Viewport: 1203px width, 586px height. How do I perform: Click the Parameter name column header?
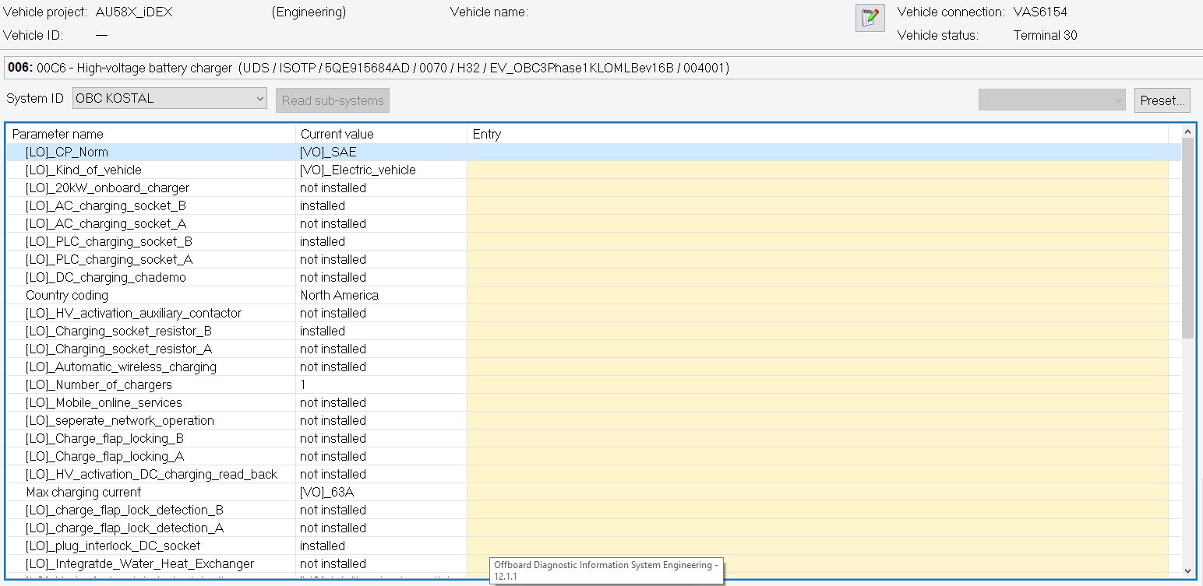[x=152, y=134]
